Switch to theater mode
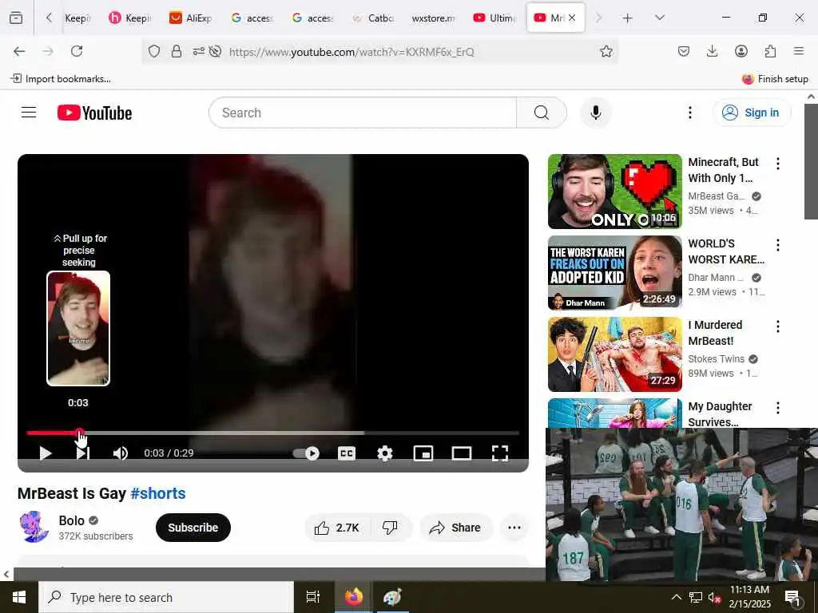Image resolution: width=818 pixels, height=613 pixels. [462, 453]
